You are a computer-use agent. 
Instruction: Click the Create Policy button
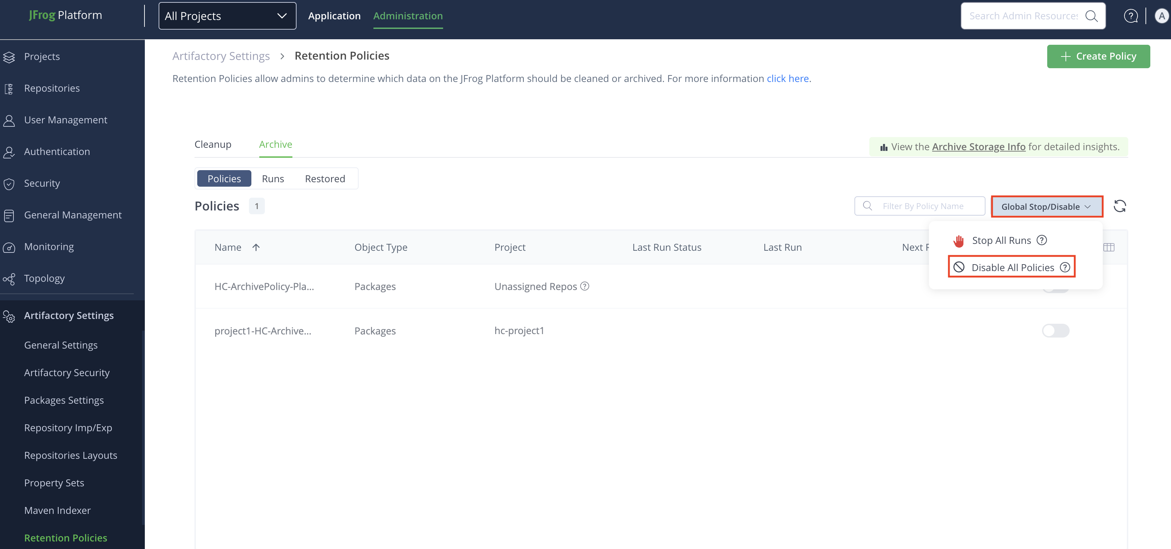click(1098, 56)
